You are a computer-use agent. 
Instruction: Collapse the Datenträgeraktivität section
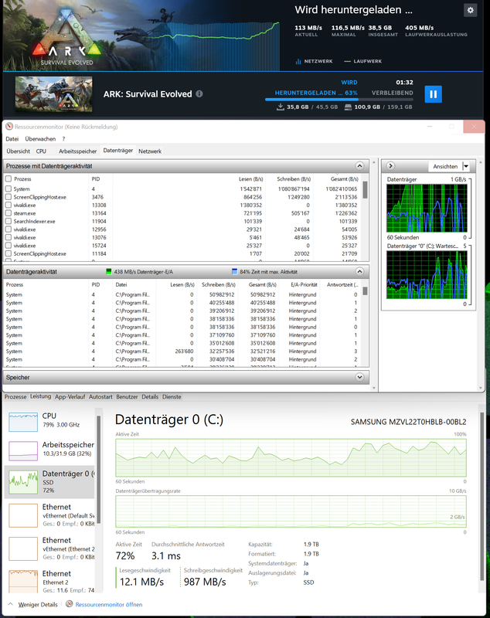[359, 271]
